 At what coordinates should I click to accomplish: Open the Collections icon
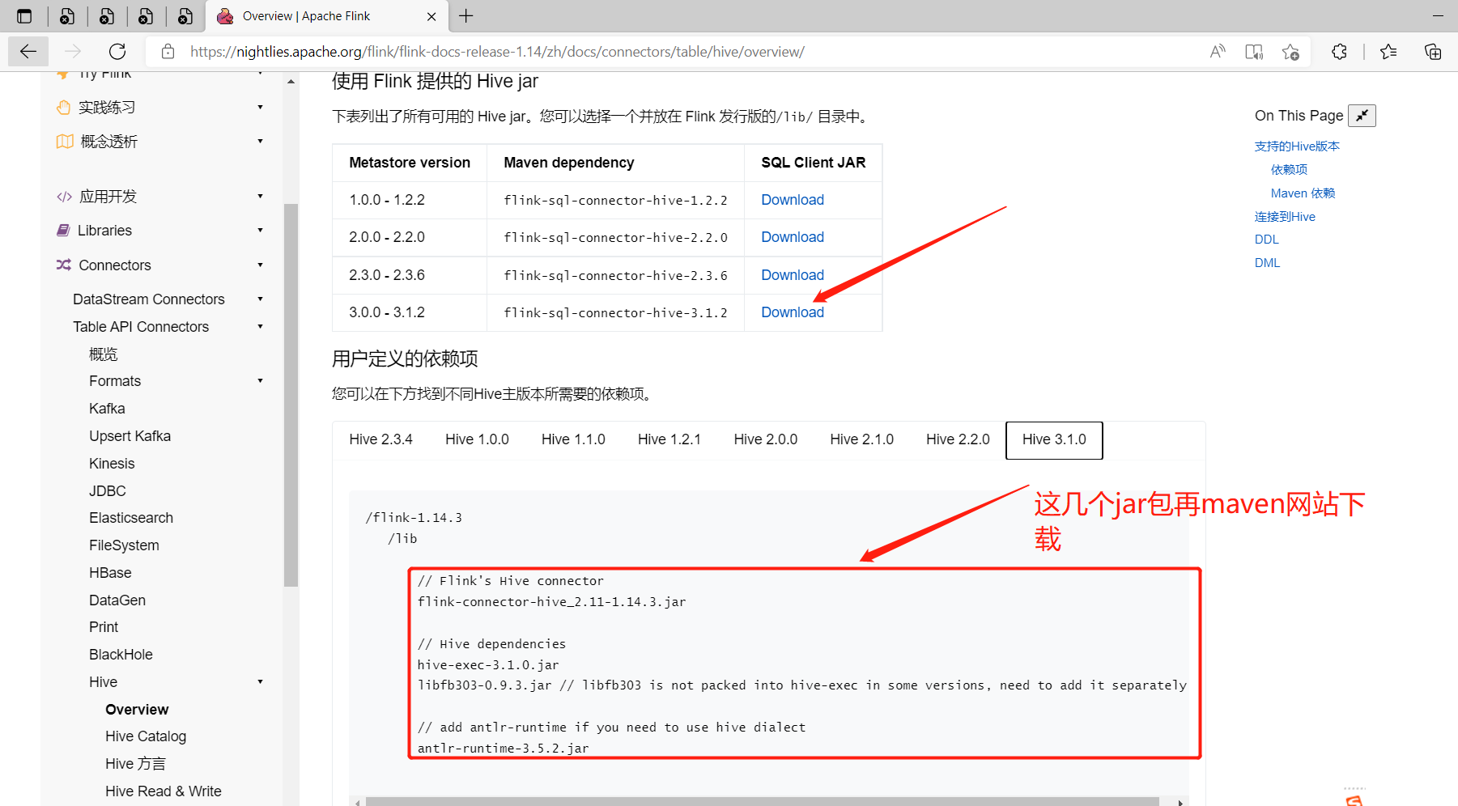pyautogui.click(x=1433, y=52)
